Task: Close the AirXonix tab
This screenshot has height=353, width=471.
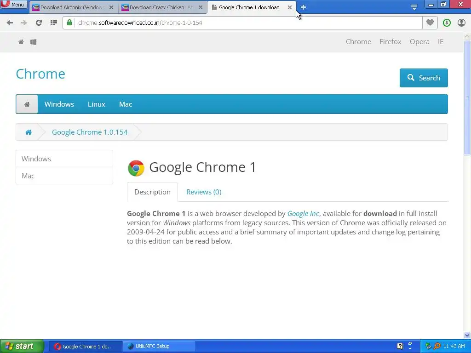Action: [111, 7]
